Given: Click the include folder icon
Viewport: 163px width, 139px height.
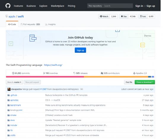Looking at the screenshot, I should point(9,125).
